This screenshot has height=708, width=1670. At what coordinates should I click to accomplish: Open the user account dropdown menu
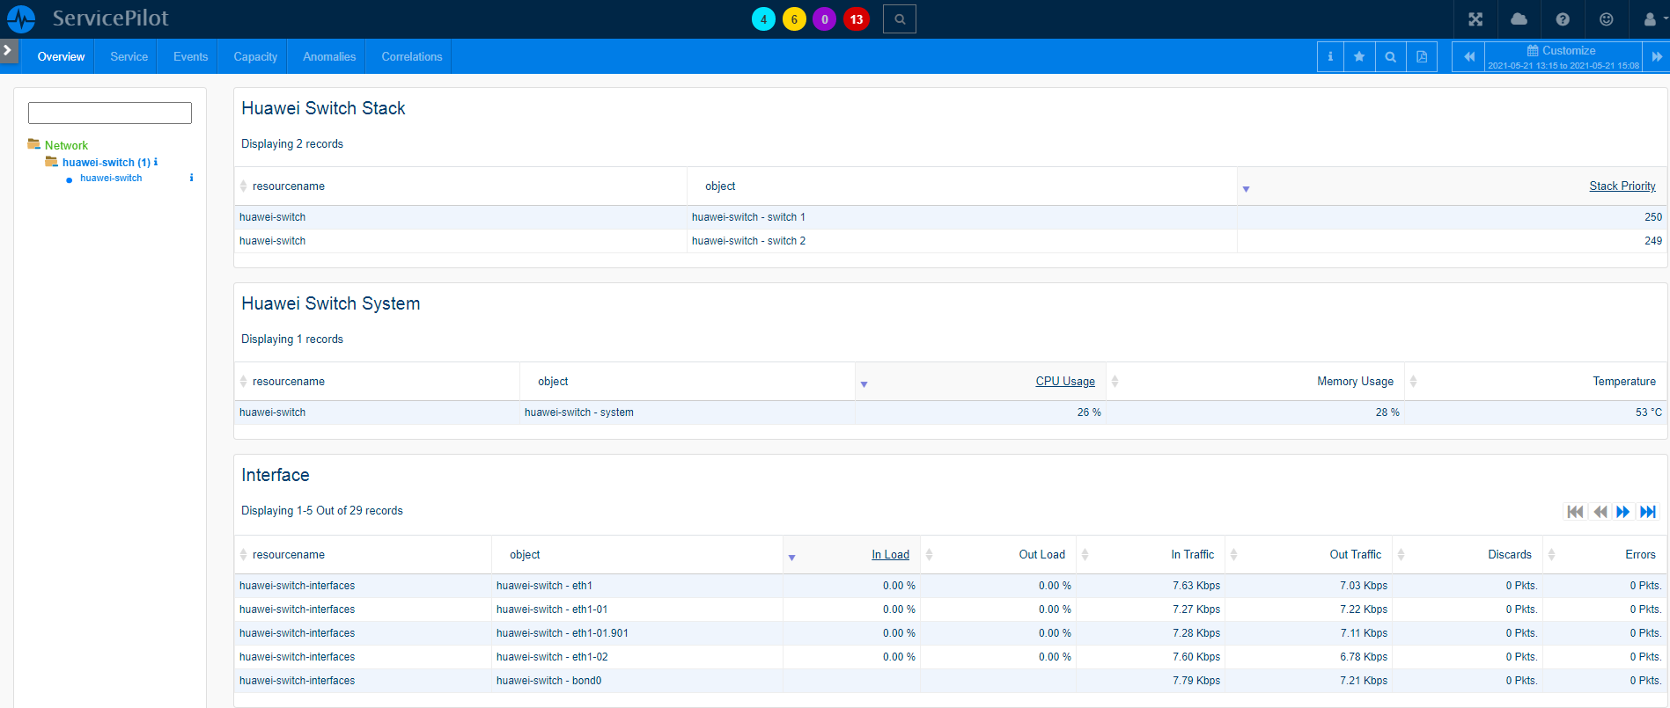click(x=1652, y=19)
